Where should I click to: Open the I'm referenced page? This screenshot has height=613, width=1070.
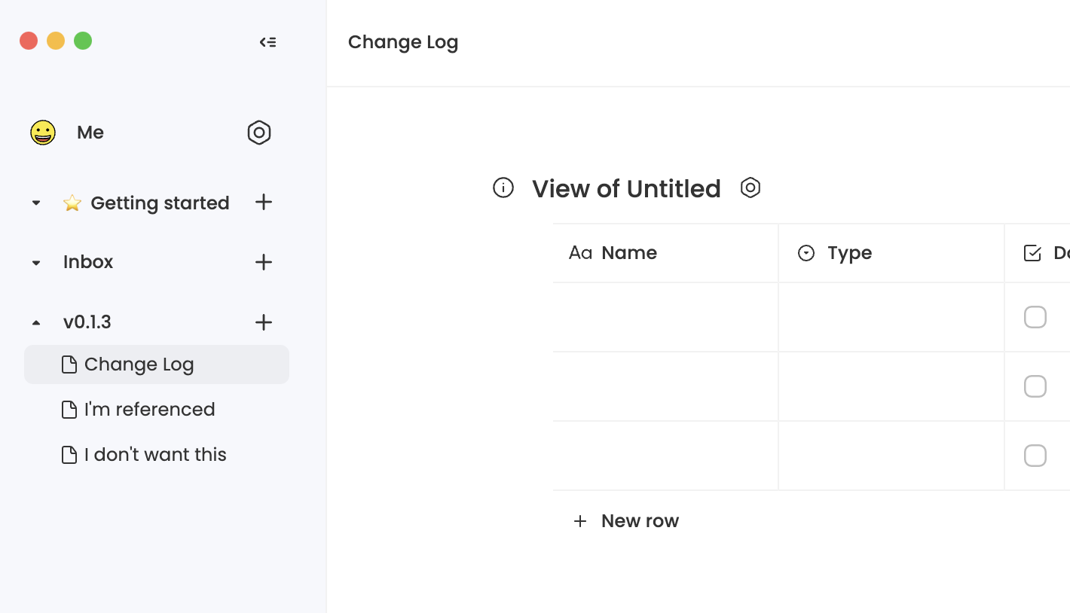pos(149,410)
